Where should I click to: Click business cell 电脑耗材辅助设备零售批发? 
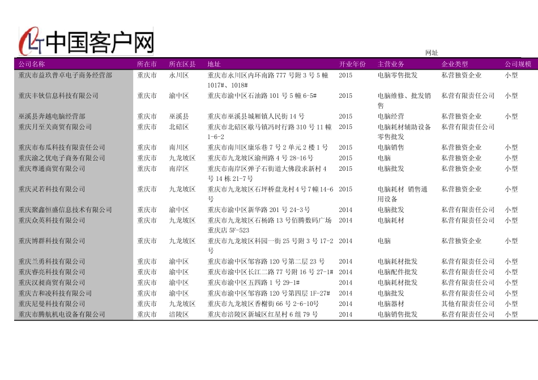click(x=404, y=132)
